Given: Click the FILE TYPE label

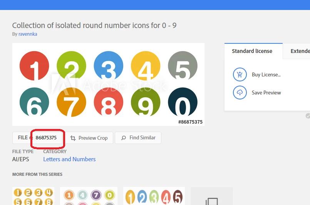Looking at the screenshot, I should tap(23, 152).
